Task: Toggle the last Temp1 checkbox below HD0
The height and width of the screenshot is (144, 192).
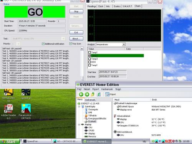Action: point(89,65)
